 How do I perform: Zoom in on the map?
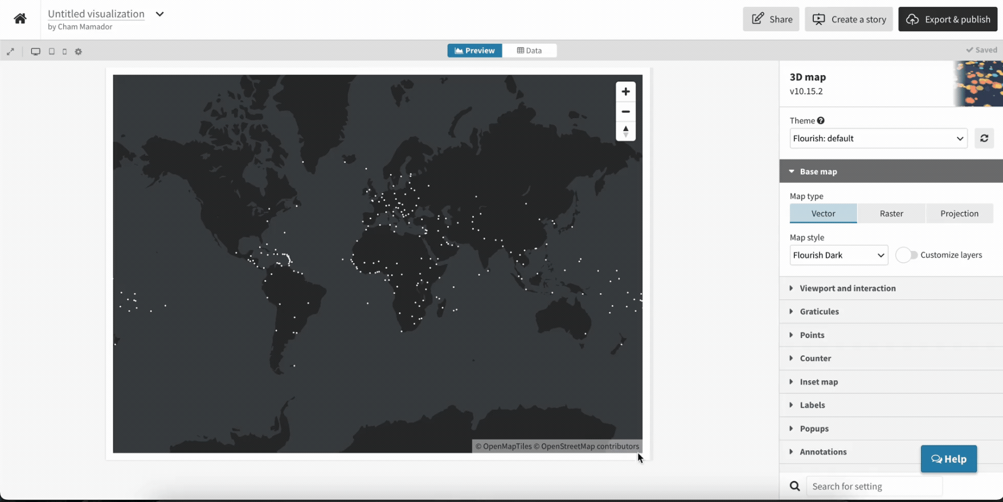click(x=625, y=92)
